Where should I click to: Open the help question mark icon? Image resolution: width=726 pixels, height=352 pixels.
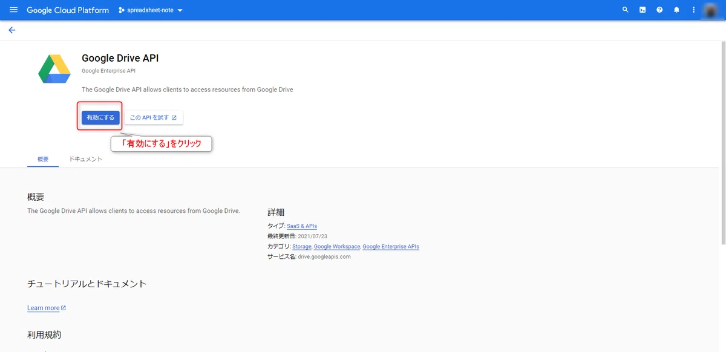(x=659, y=10)
